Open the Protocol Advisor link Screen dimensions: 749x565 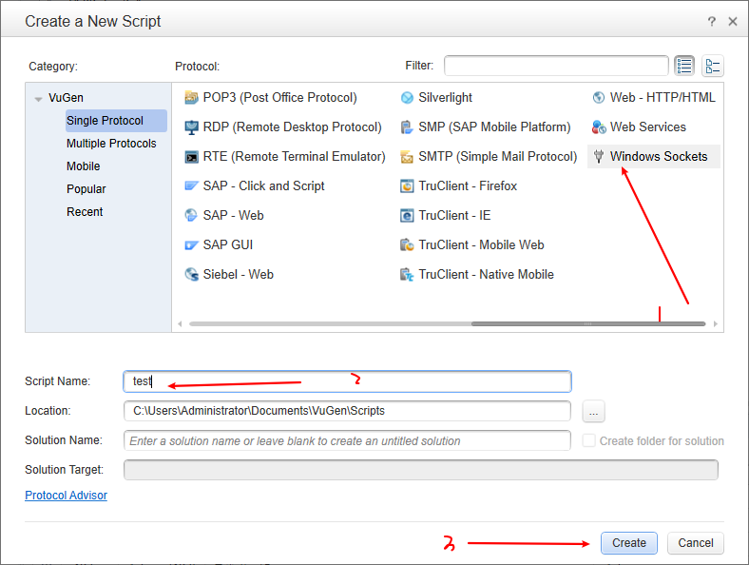click(x=66, y=496)
